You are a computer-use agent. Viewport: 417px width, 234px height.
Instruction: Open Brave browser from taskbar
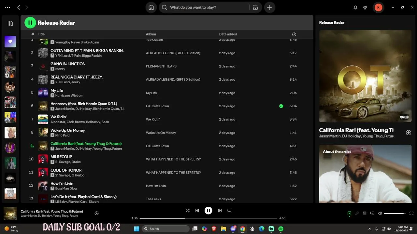pyautogui.click(x=214, y=229)
